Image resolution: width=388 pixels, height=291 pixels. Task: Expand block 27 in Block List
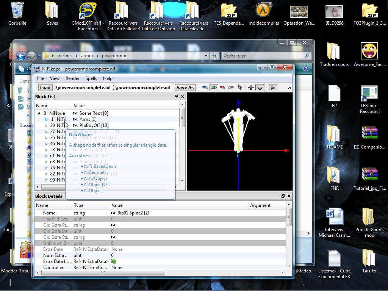click(x=46, y=131)
